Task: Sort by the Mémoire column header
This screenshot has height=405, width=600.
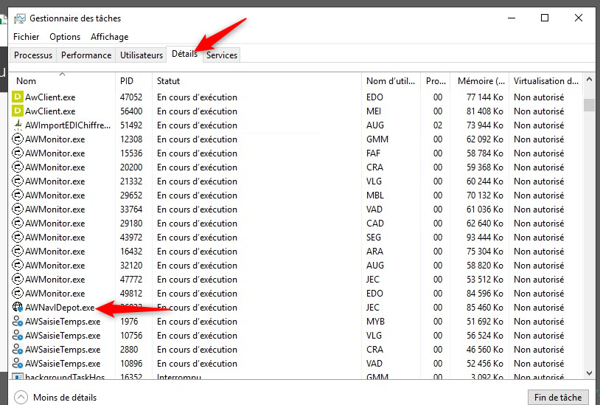Action: [x=479, y=81]
